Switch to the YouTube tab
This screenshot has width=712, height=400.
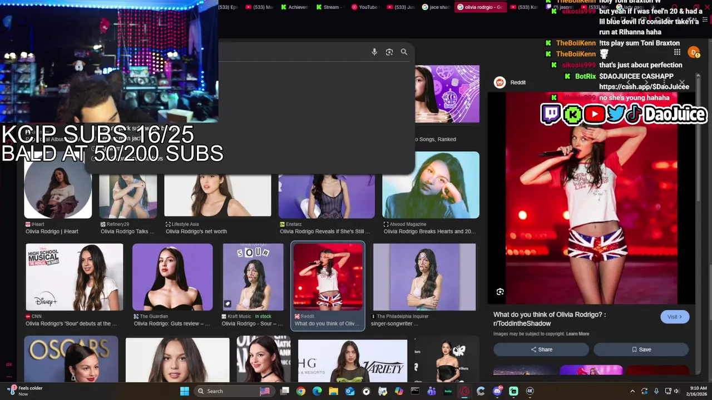point(364,7)
